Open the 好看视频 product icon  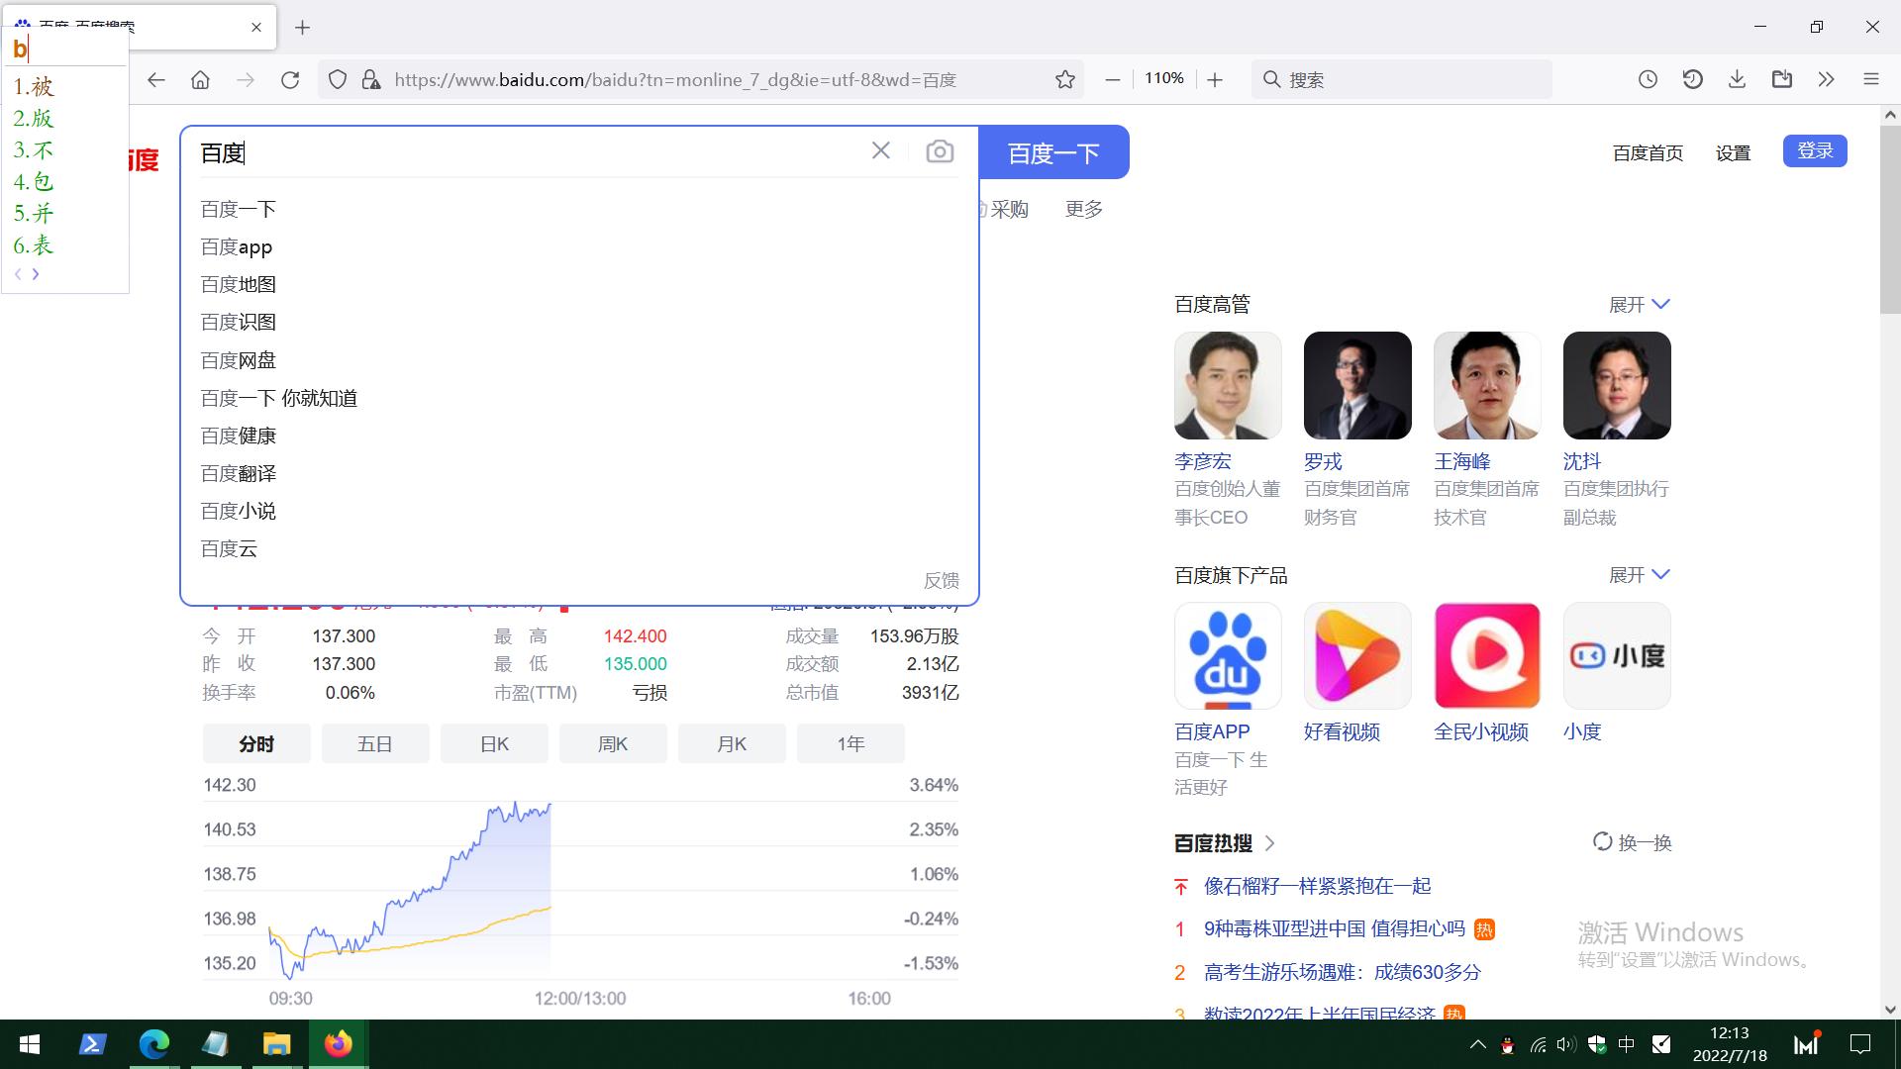click(x=1357, y=656)
